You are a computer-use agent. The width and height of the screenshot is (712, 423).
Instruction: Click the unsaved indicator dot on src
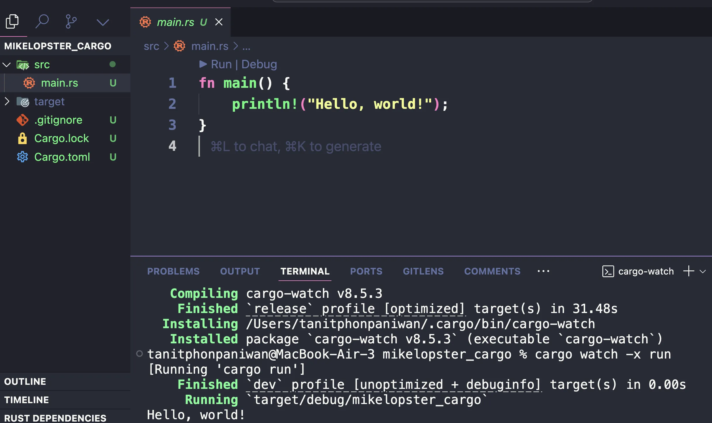click(x=113, y=64)
